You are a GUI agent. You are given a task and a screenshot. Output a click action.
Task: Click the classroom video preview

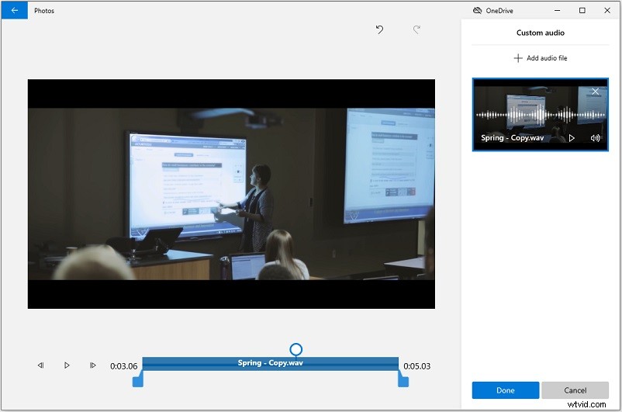(231, 194)
